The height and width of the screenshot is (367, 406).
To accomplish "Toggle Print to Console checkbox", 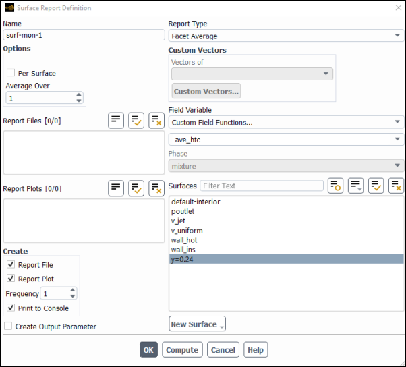I will [11, 308].
